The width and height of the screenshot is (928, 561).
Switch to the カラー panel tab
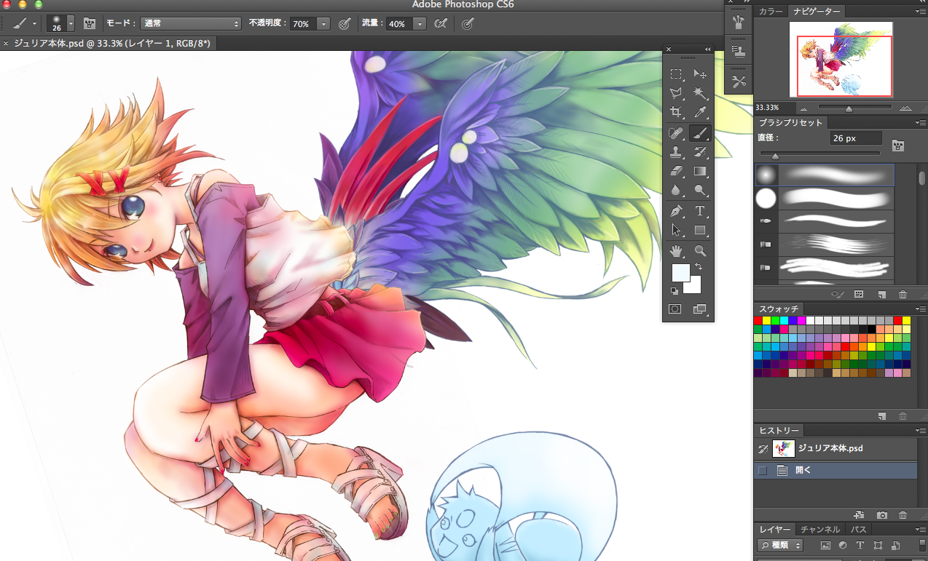[x=771, y=11]
